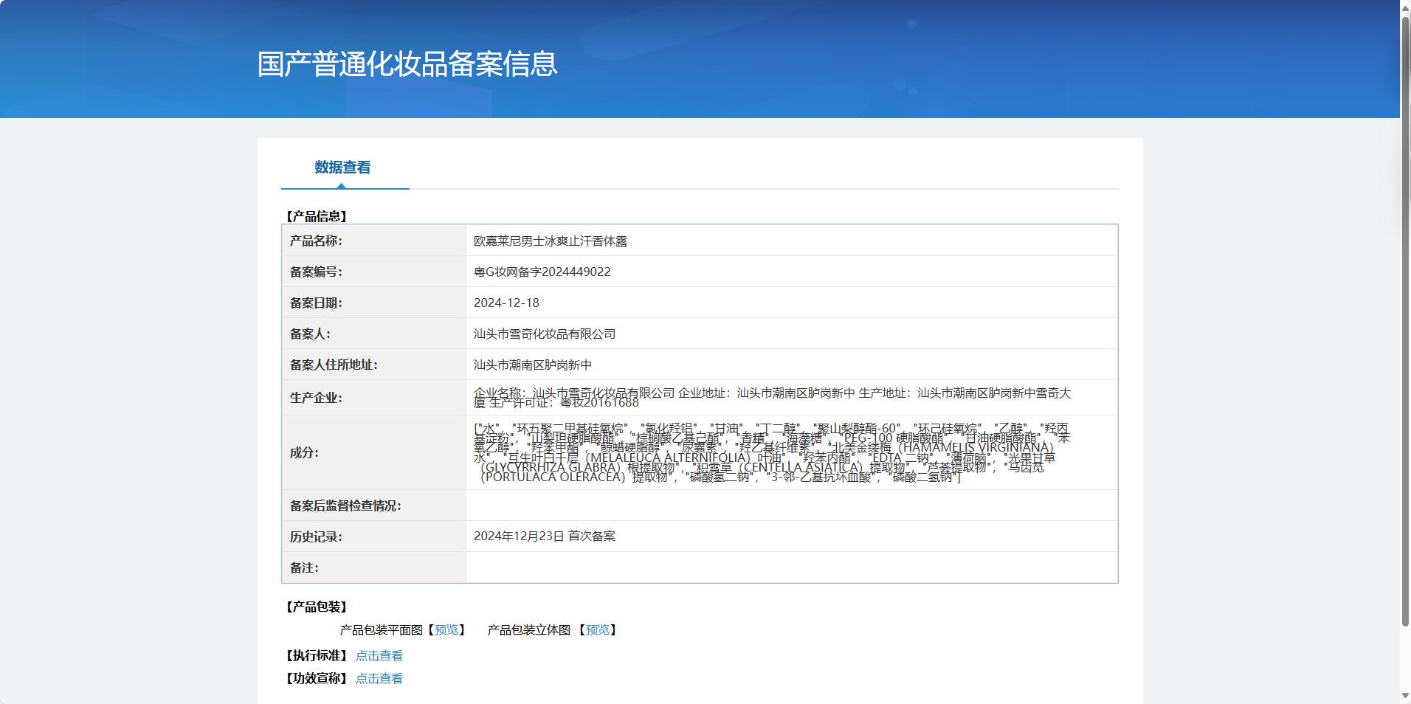Click the registrant 汕头市雪奇化妆品有限公司 value
This screenshot has height=704, width=1411.
(545, 334)
